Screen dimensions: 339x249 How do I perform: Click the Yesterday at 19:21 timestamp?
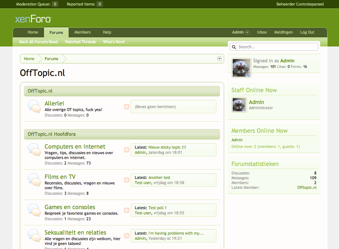[165, 238]
